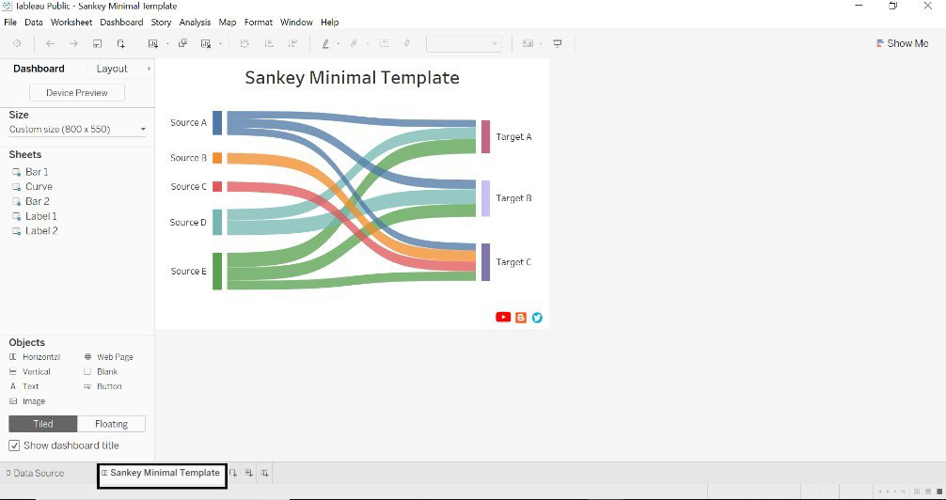Viewport: 946px width, 500px height.
Task: Open the Analysis menu
Action: [x=195, y=23]
